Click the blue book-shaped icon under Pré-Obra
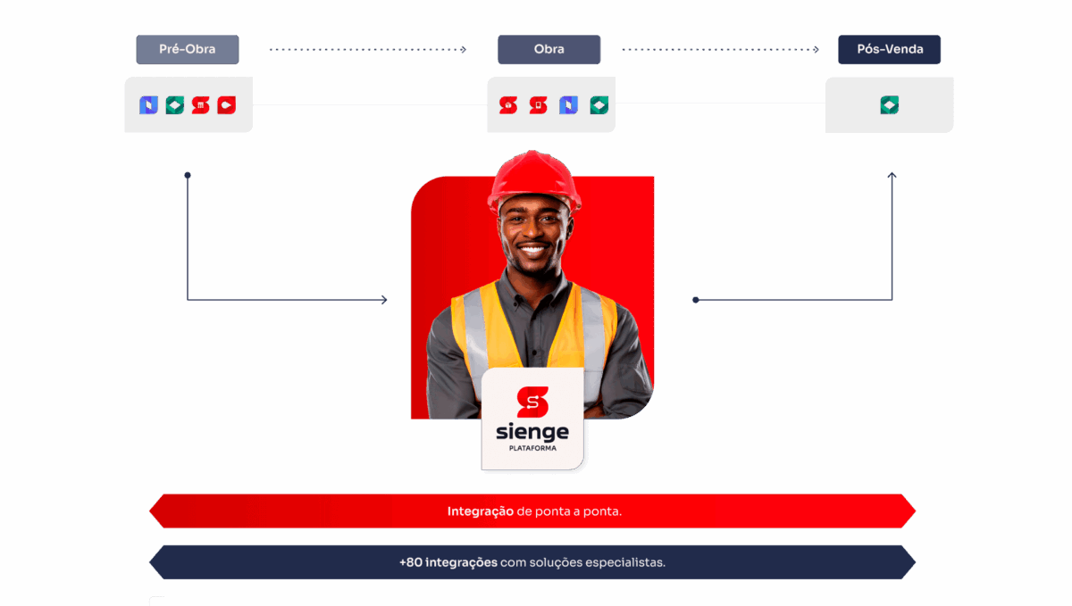Screen dimensions: 1072x606 tap(148, 105)
